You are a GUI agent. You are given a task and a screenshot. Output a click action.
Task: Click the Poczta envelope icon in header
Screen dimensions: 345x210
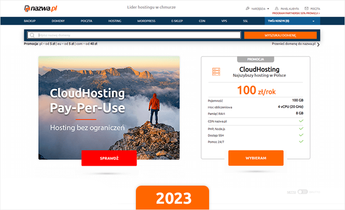tap(306, 8)
